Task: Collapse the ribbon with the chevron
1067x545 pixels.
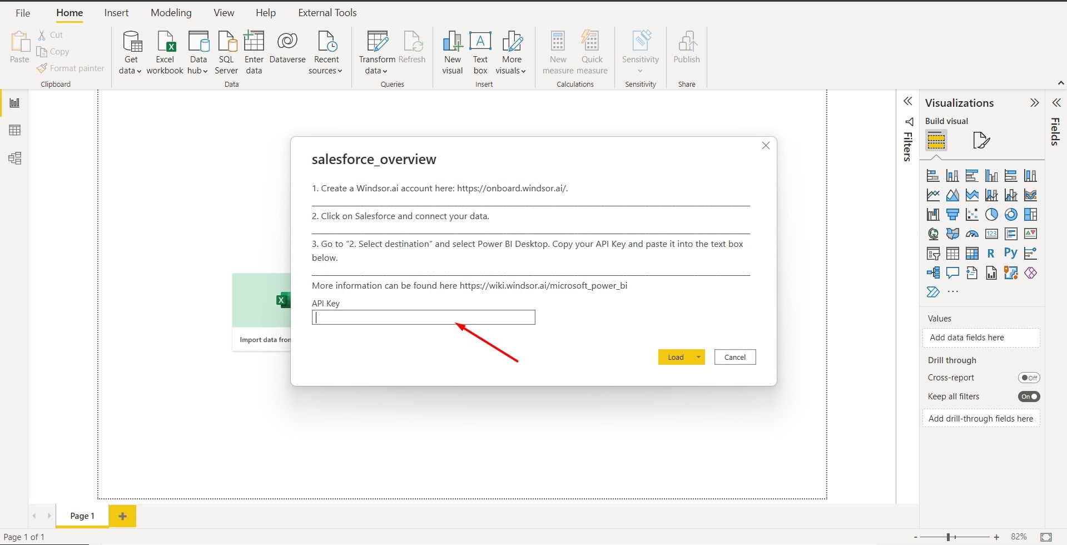Action: click(1061, 83)
